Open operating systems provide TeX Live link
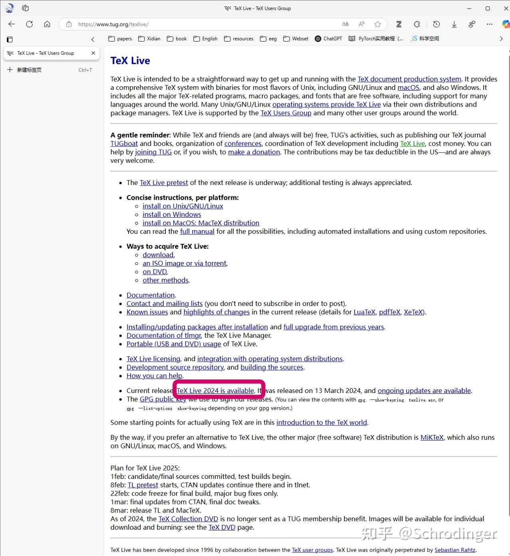Image resolution: width=510 pixels, height=556 pixels. (327, 104)
